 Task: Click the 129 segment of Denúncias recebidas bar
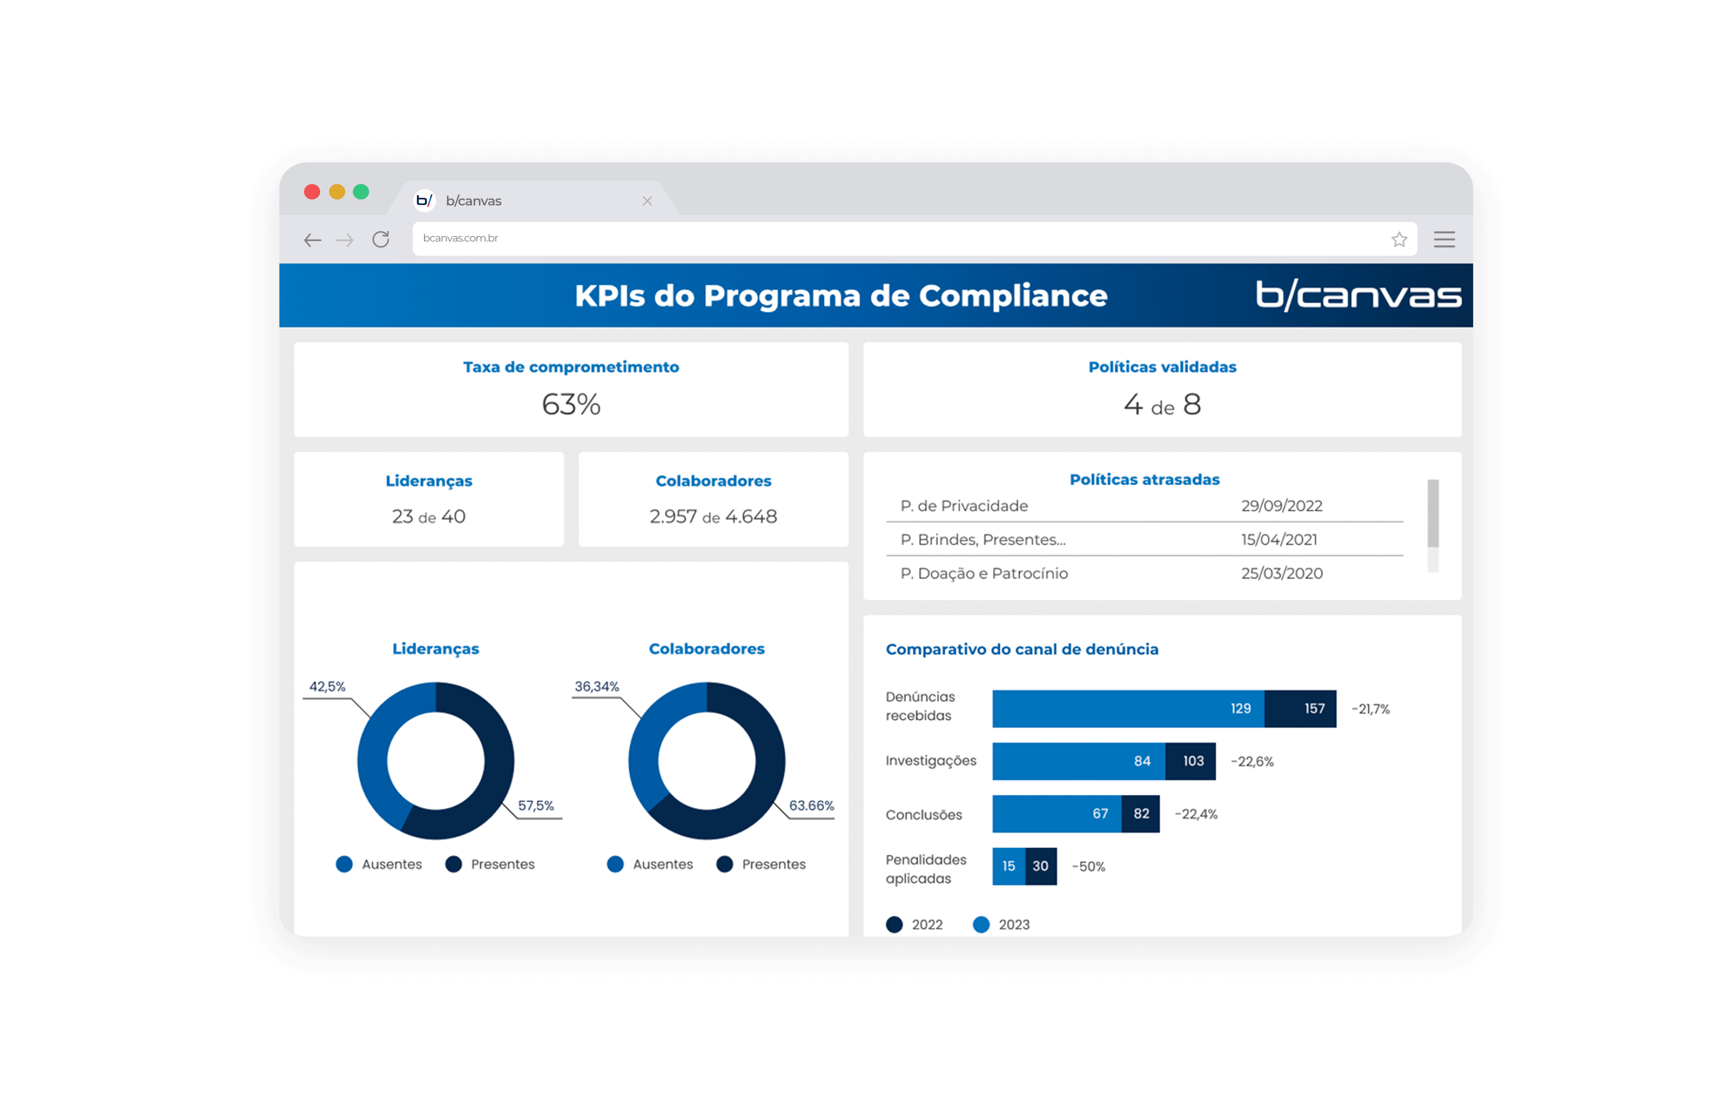point(1128,708)
